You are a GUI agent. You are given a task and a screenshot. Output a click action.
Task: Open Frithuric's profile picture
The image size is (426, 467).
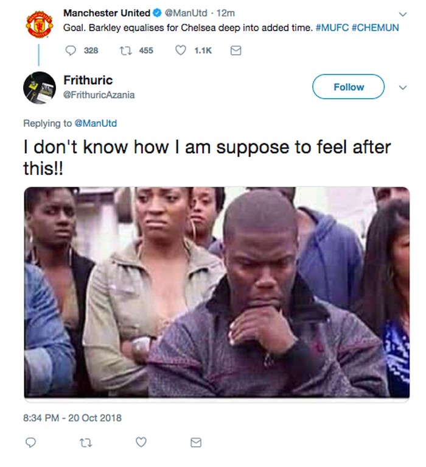(40, 87)
